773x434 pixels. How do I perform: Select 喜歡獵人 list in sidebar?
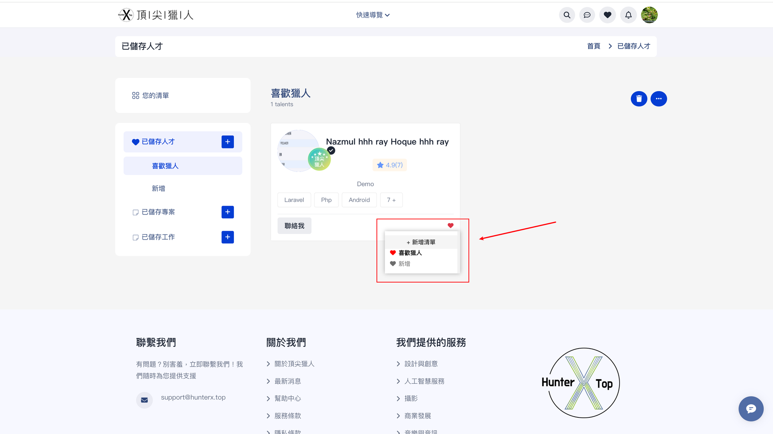coord(165,166)
